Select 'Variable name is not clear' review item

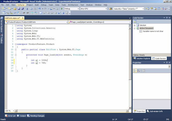tap(153, 31)
